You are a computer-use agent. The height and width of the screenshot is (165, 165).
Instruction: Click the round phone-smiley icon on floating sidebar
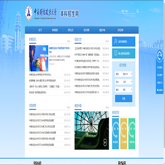160,56
